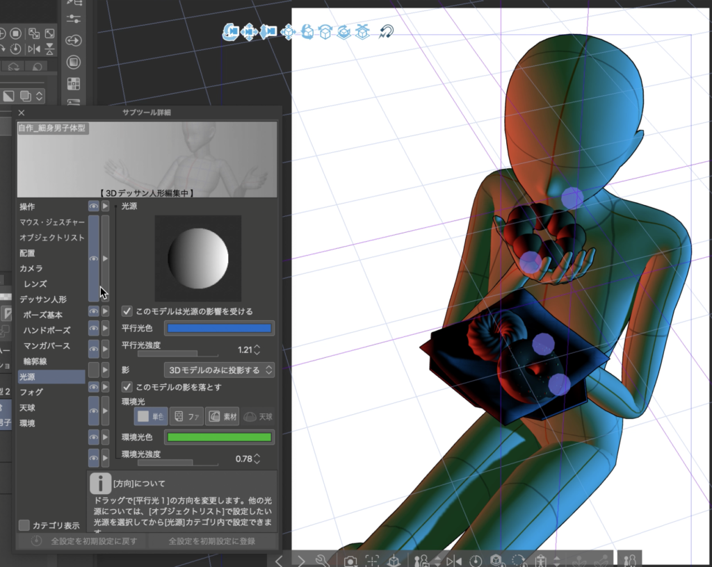Viewport: 712px width, 567px height.
Task: Adjust the 平行光強度 value stepper
Action: click(257, 350)
